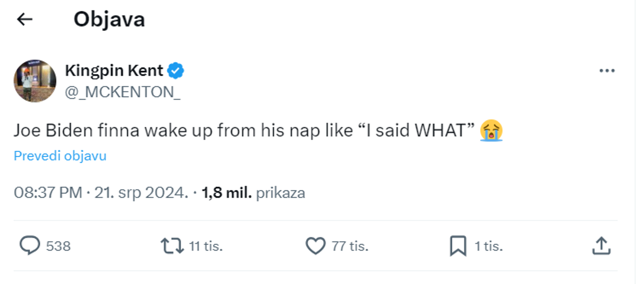Open the three-dot more options menu
The image size is (639, 284).
(x=607, y=71)
